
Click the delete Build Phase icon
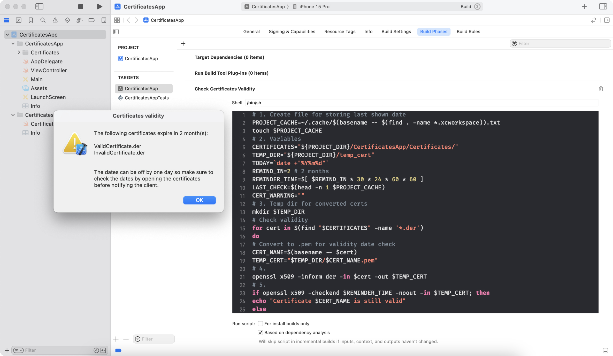coord(601,89)
